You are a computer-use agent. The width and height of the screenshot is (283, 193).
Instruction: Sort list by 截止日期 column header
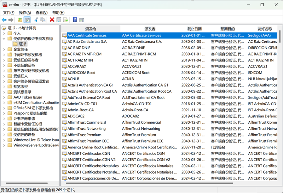(x=194, y=29)
